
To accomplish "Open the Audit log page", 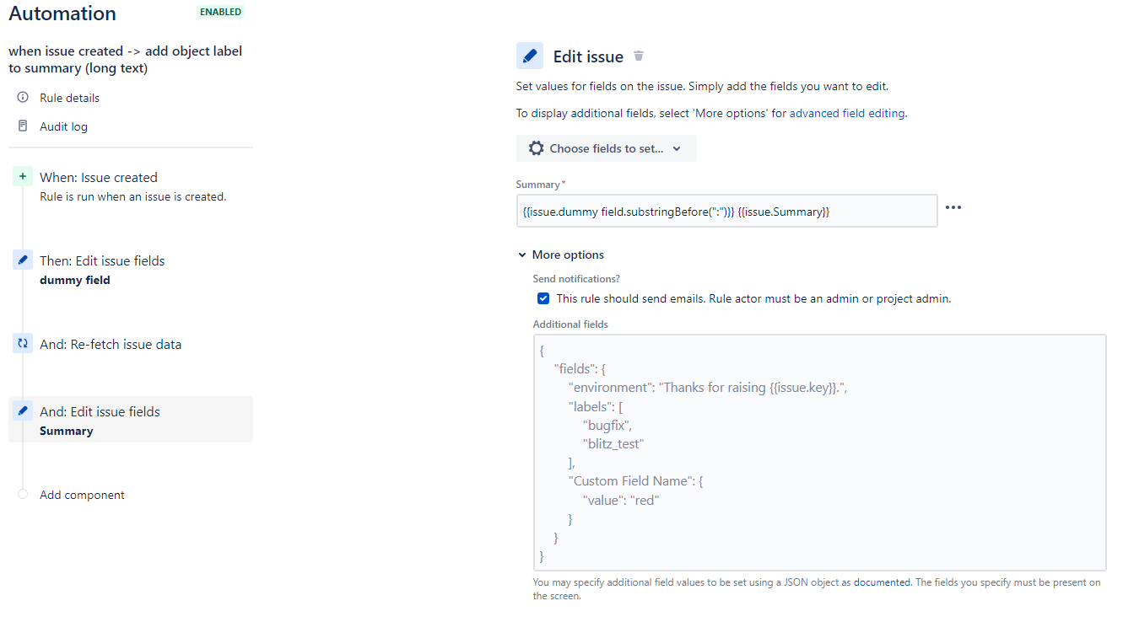I will click(x=63, y=126).
